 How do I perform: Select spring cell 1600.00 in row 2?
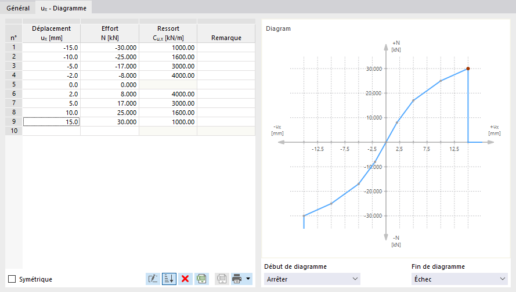tap(168, 57)
